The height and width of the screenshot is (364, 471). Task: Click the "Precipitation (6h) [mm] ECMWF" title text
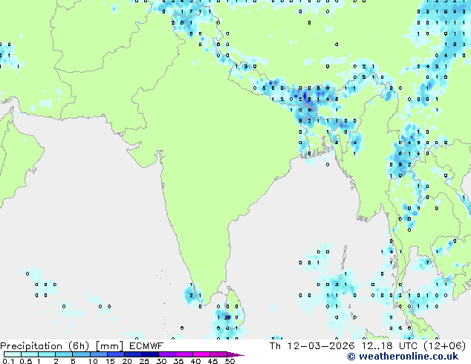coord(82,346)
